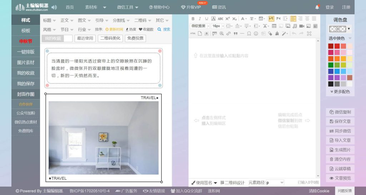Click the insert link icon

[228, 33]
